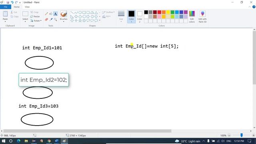Open Customize Quick Access Toolbar arrow
256x144 pixels.
[20, 3]
